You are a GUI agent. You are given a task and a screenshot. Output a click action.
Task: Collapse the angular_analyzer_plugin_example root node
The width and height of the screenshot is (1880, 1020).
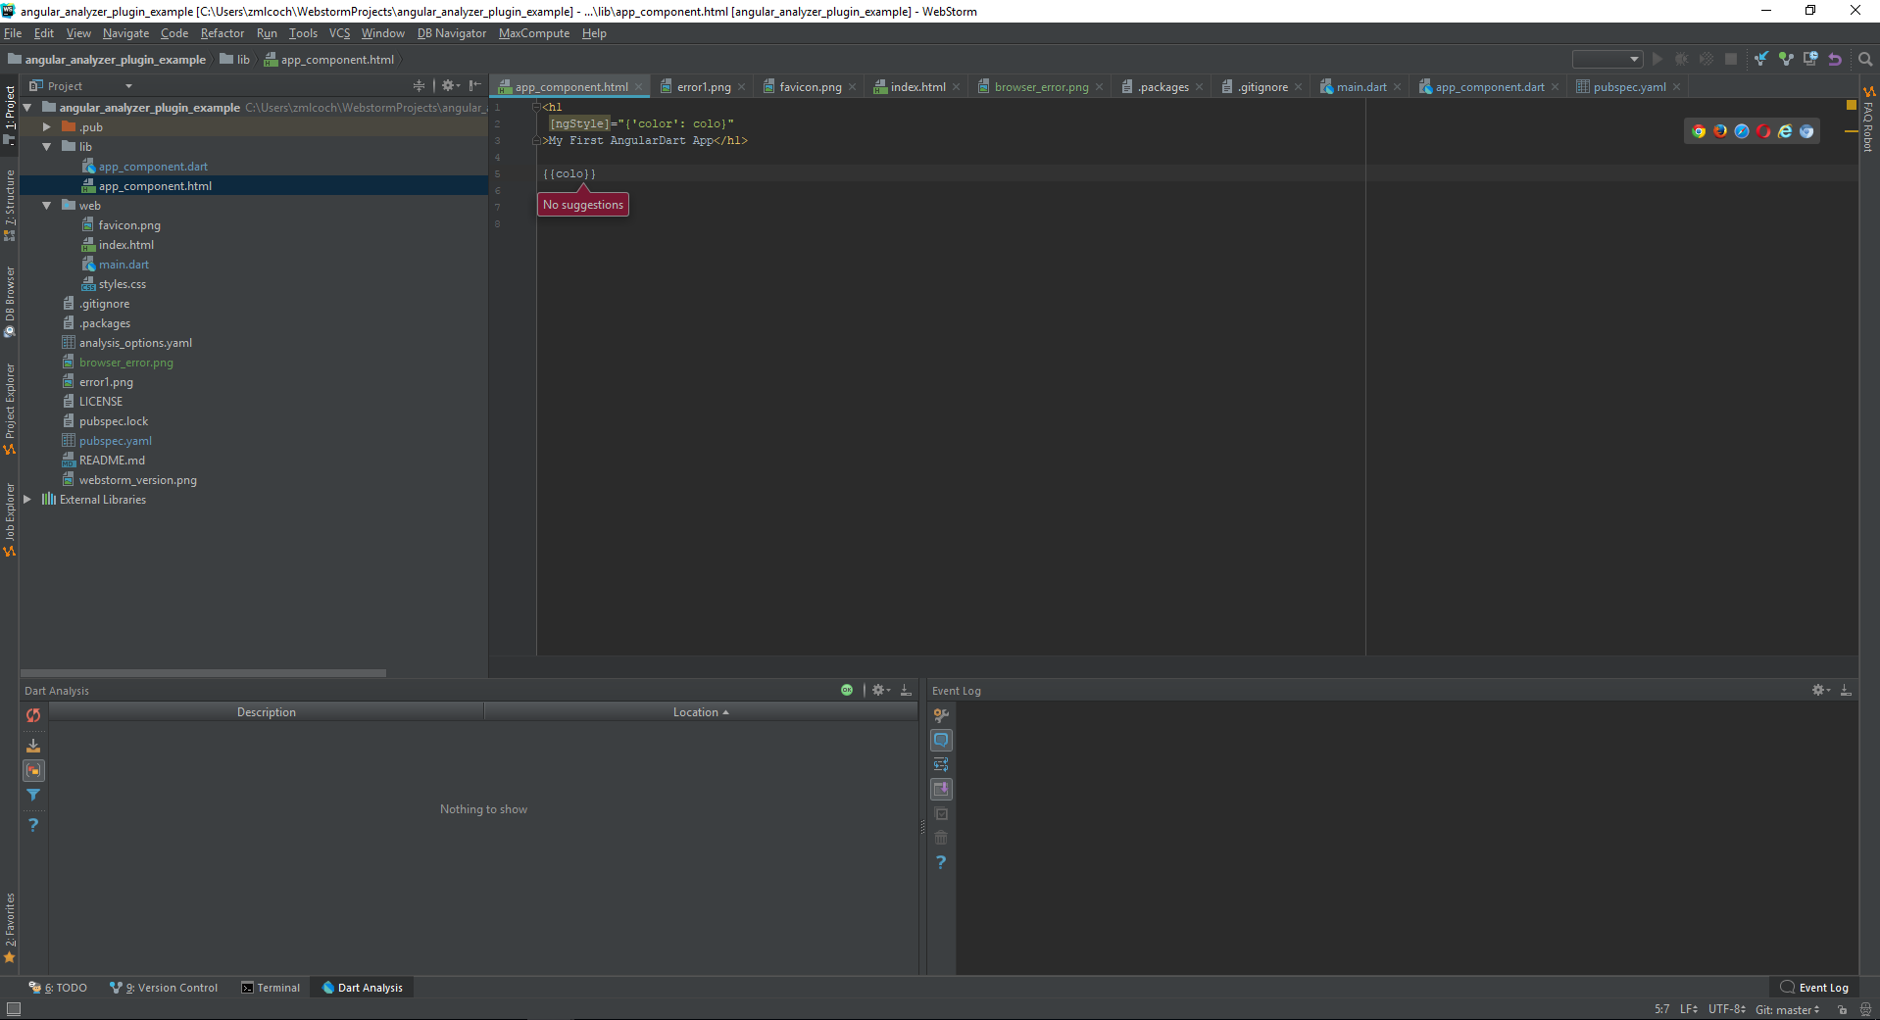27,107
